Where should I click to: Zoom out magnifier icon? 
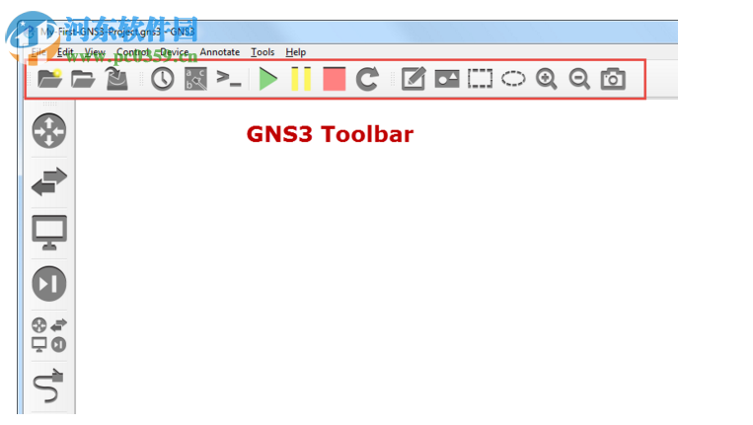(x=579, y=79)
